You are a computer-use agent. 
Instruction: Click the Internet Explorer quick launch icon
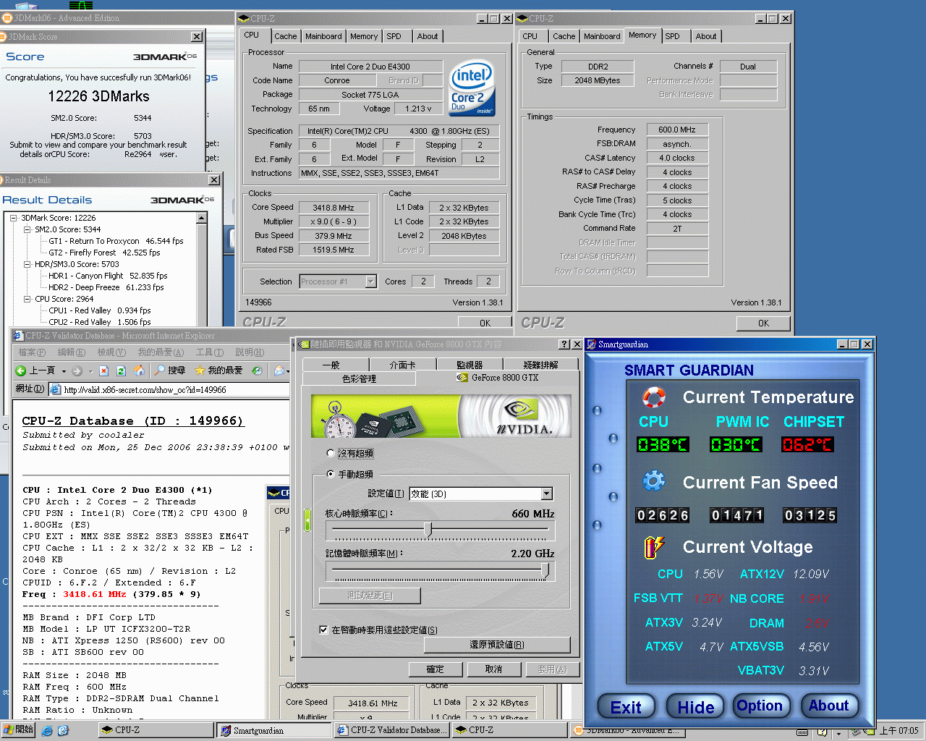point(47,731)
